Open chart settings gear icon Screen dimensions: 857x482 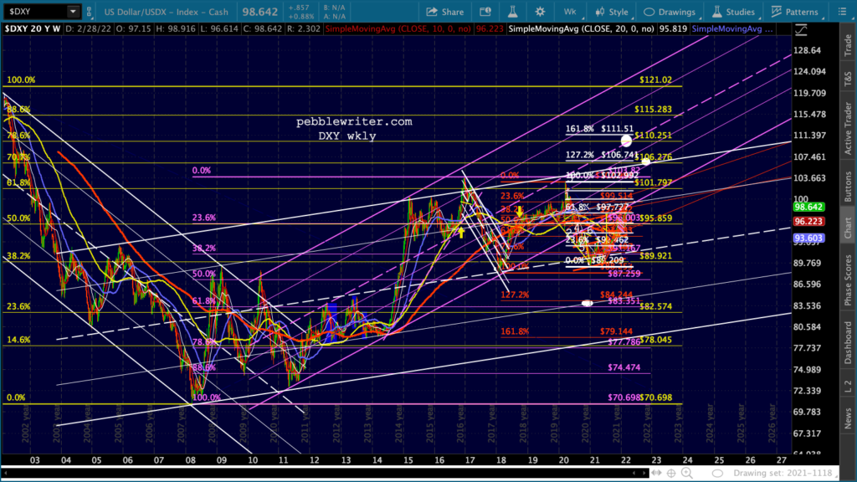coord(540,12)
